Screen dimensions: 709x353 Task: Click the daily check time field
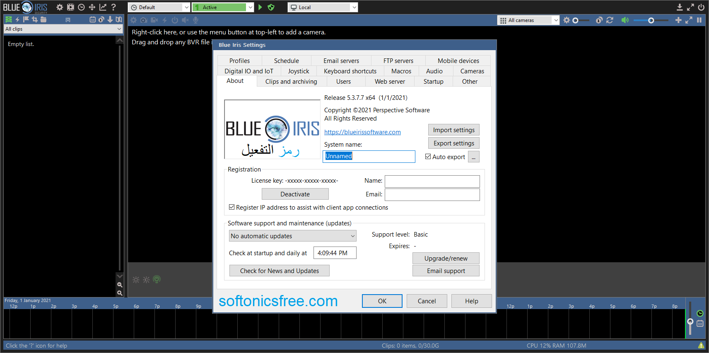[x=335, y=253]
